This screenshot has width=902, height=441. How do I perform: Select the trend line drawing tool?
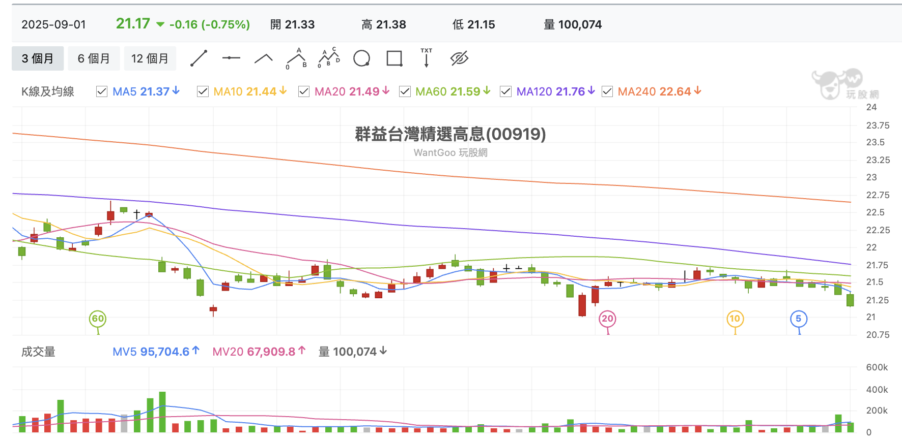(199, 58)
